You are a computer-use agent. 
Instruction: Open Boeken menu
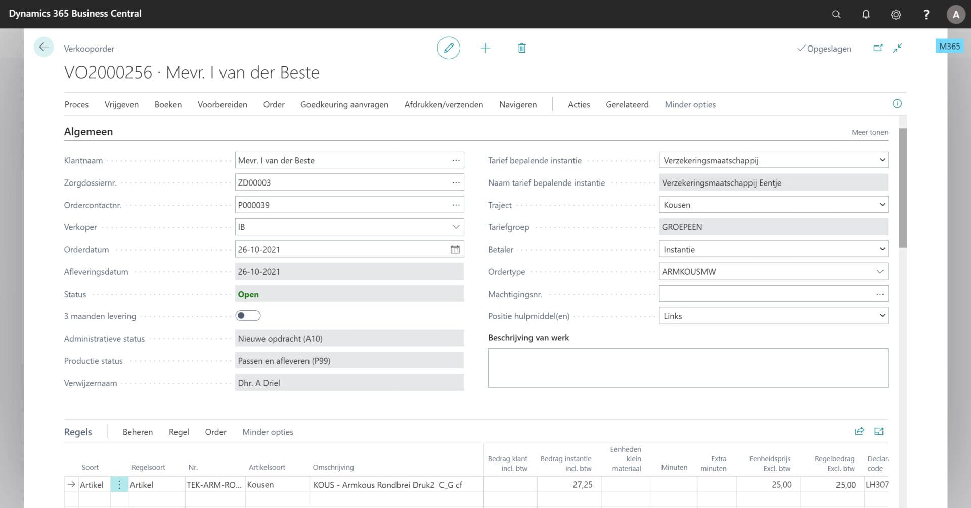pos(168,104)
